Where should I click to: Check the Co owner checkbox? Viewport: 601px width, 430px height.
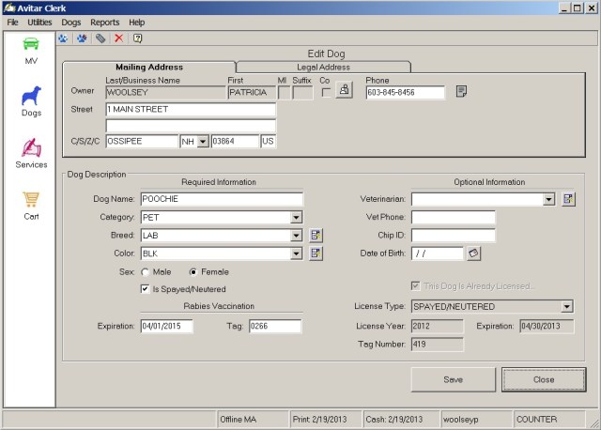coord(325,93)
